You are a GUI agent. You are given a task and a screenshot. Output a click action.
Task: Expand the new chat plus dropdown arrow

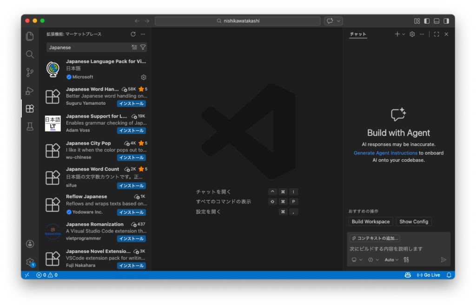coord(403,34)
